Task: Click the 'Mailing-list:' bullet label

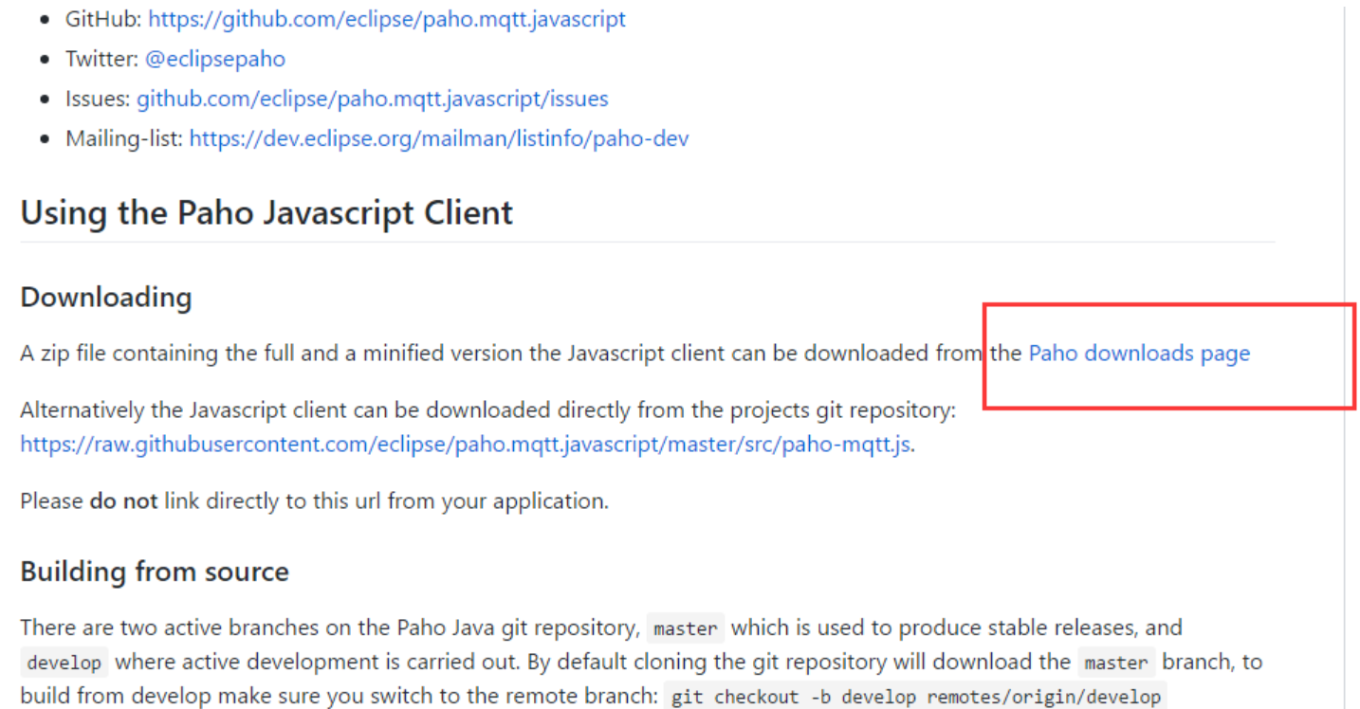Action: point(124,138)
